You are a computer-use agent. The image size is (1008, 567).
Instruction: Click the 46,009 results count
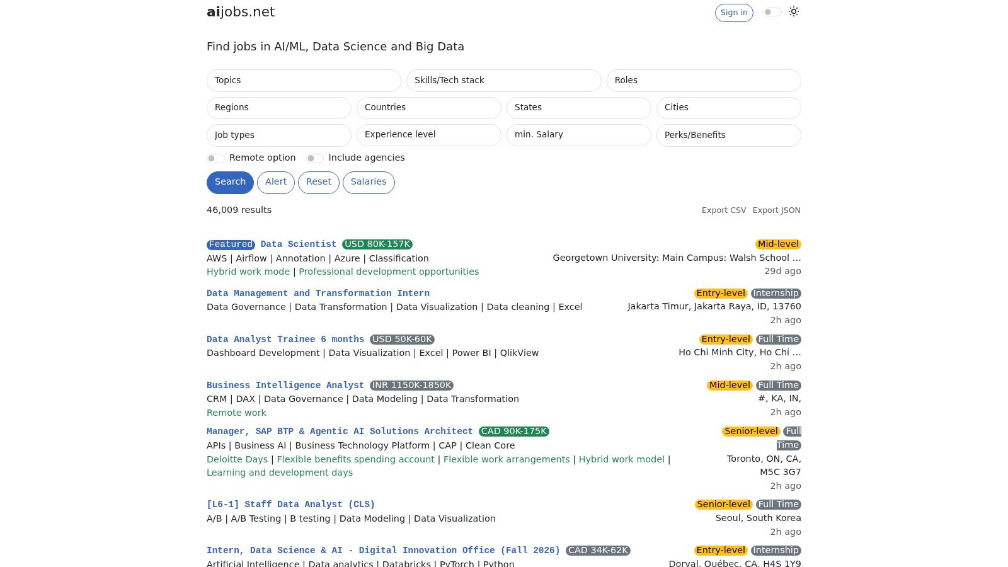coord(239,210)
